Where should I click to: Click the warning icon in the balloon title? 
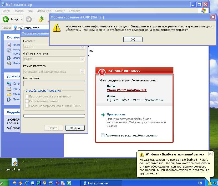coord(141,154)
